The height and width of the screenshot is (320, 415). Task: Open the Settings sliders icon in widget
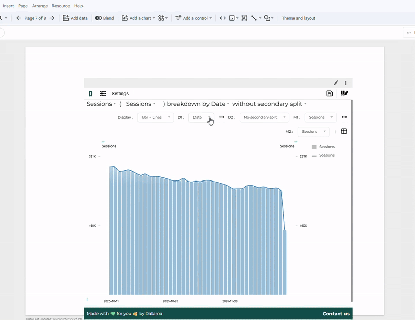click(103, 94)
